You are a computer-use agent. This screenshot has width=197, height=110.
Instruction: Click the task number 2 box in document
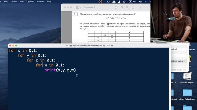(75, 14)
